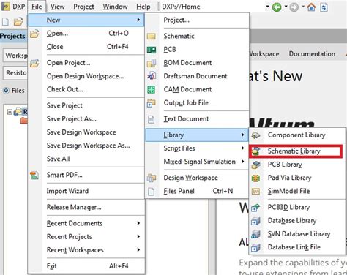Click the Smart PDF icon
The image size is (347, 275).
[34, 176]
